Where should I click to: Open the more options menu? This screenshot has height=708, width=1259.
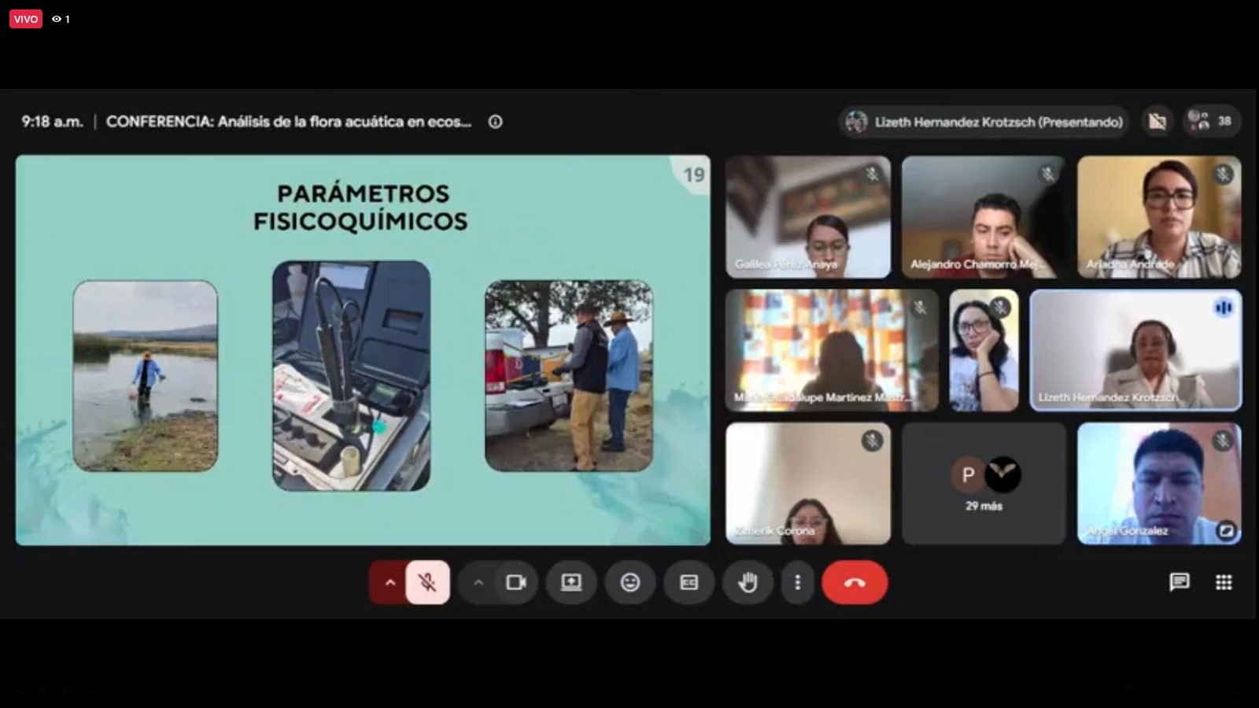coord(798,583)
